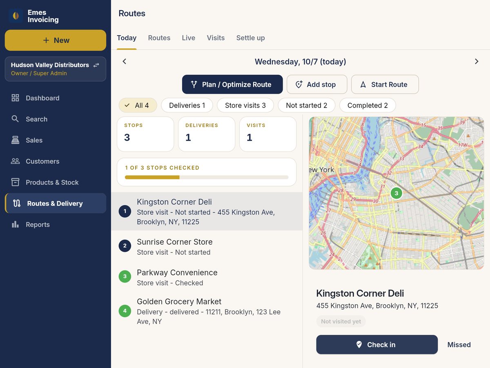This screenshot has width=490, height=368.
Task: Click stop number 2 circle badge
Action: pos(125,246)
